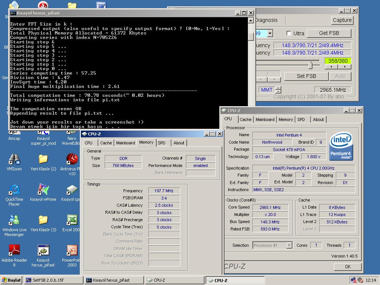
Task: Open Kısayol cpu drive shortcut icon
Action: click(71, 193)
